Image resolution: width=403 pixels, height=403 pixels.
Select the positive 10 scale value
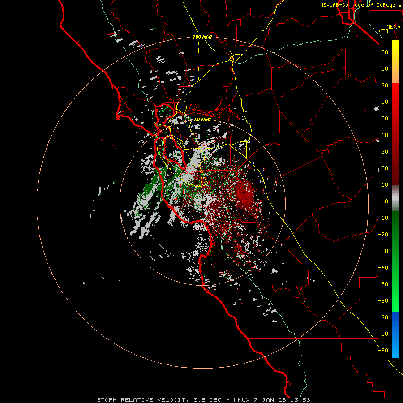point(385,185)
